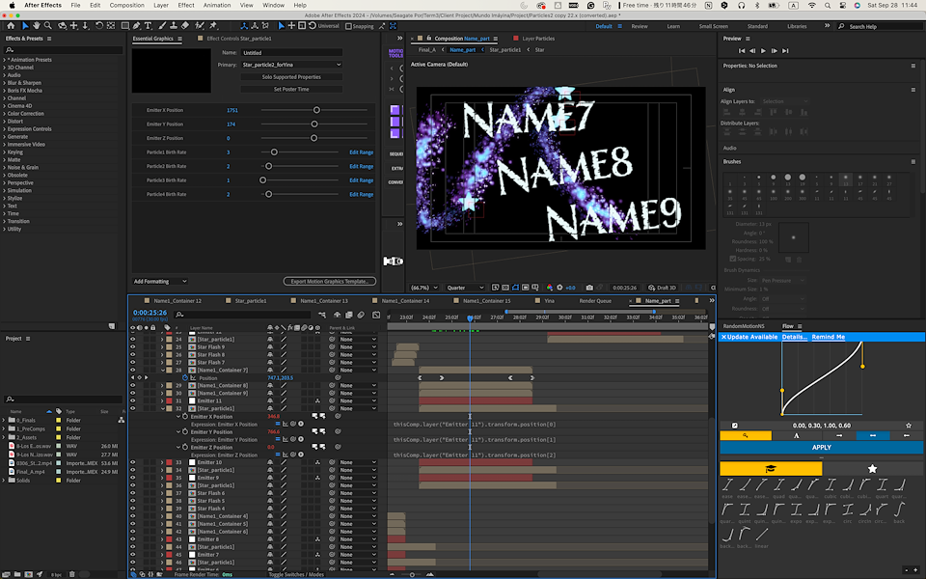Screen dimensions: 926x579
Task: Open the Primary composition dropdown
Action: (290, 65)
